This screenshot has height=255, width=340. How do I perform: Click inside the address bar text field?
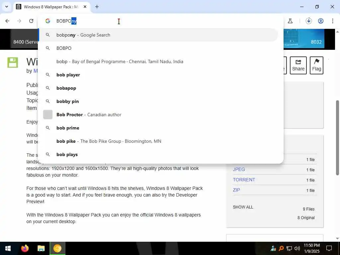click(160, 21)
